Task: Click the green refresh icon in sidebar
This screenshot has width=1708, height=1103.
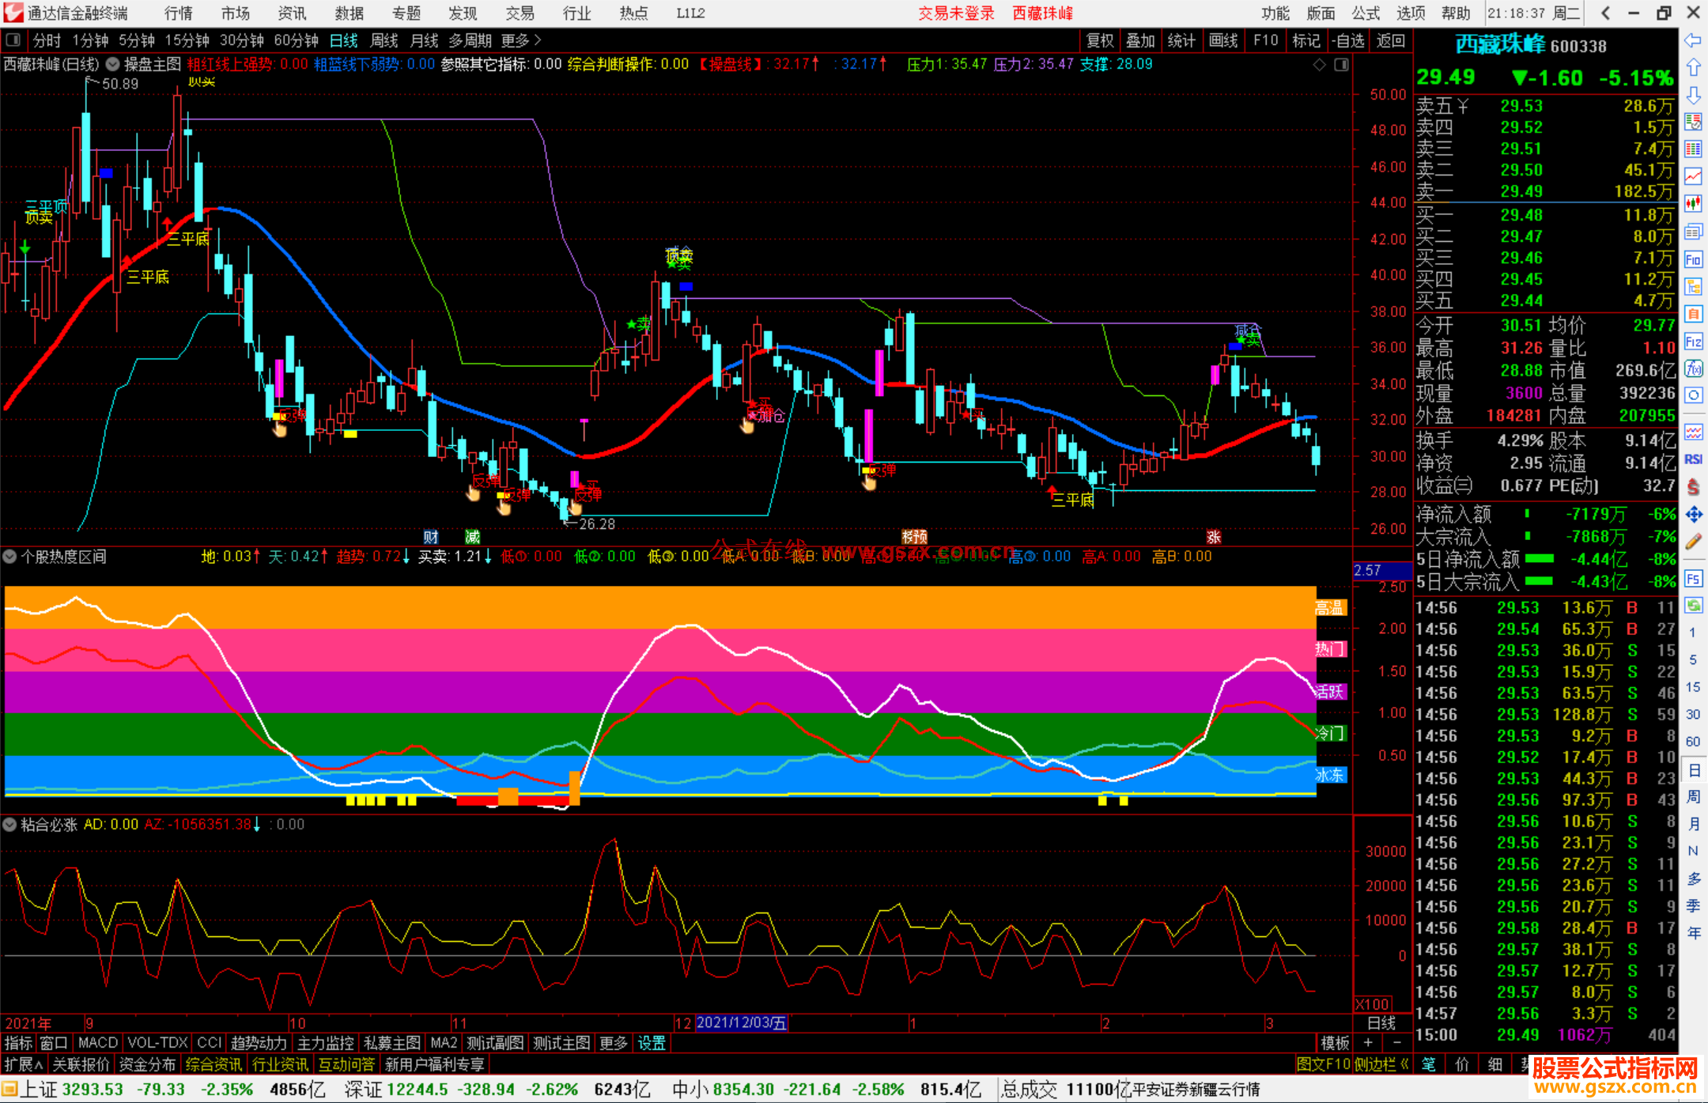Action: click(1693, 606)
